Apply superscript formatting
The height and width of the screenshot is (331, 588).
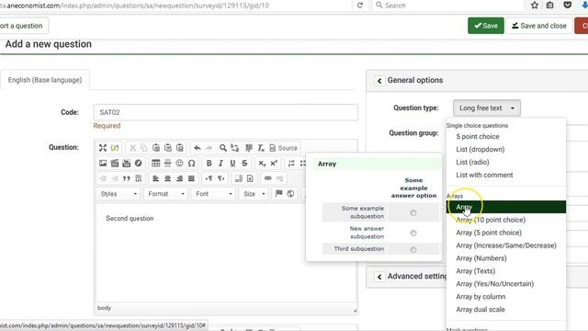[x=274, y=164]
